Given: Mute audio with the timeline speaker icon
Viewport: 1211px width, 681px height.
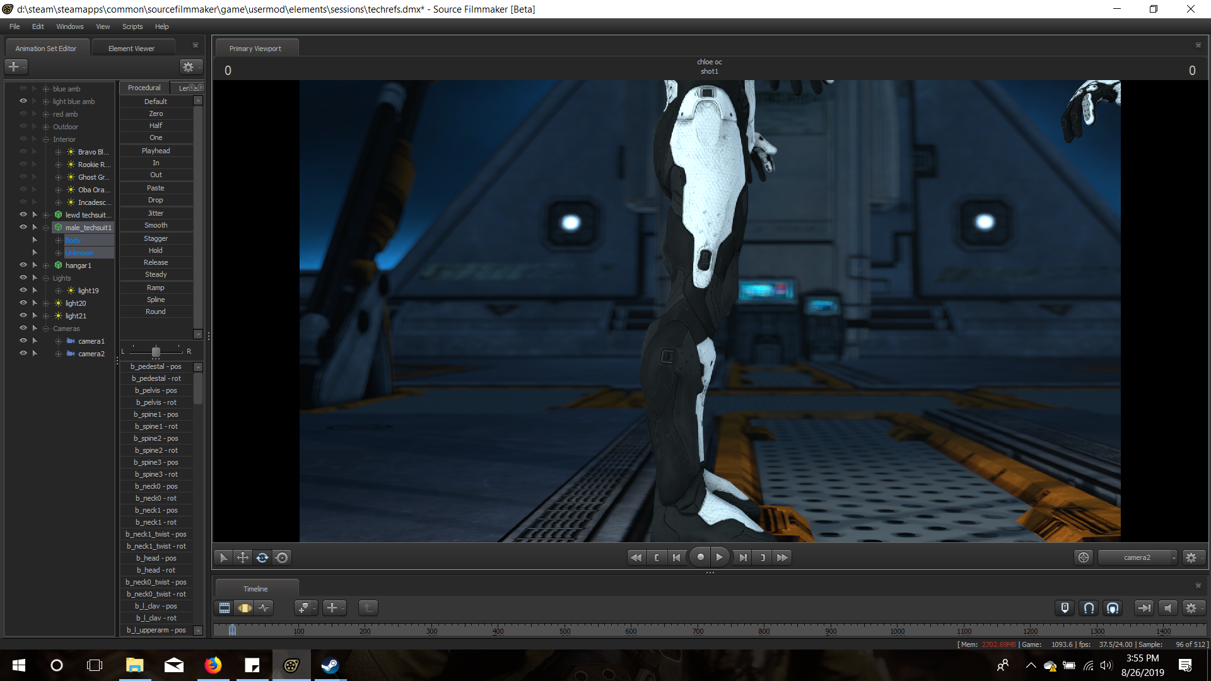Looking at the screenshot, I should click(x=1167, y=608).
